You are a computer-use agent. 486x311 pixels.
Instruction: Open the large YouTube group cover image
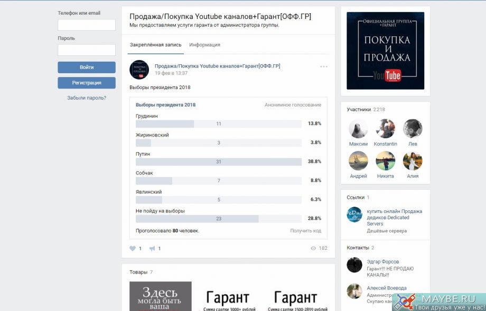385,51
